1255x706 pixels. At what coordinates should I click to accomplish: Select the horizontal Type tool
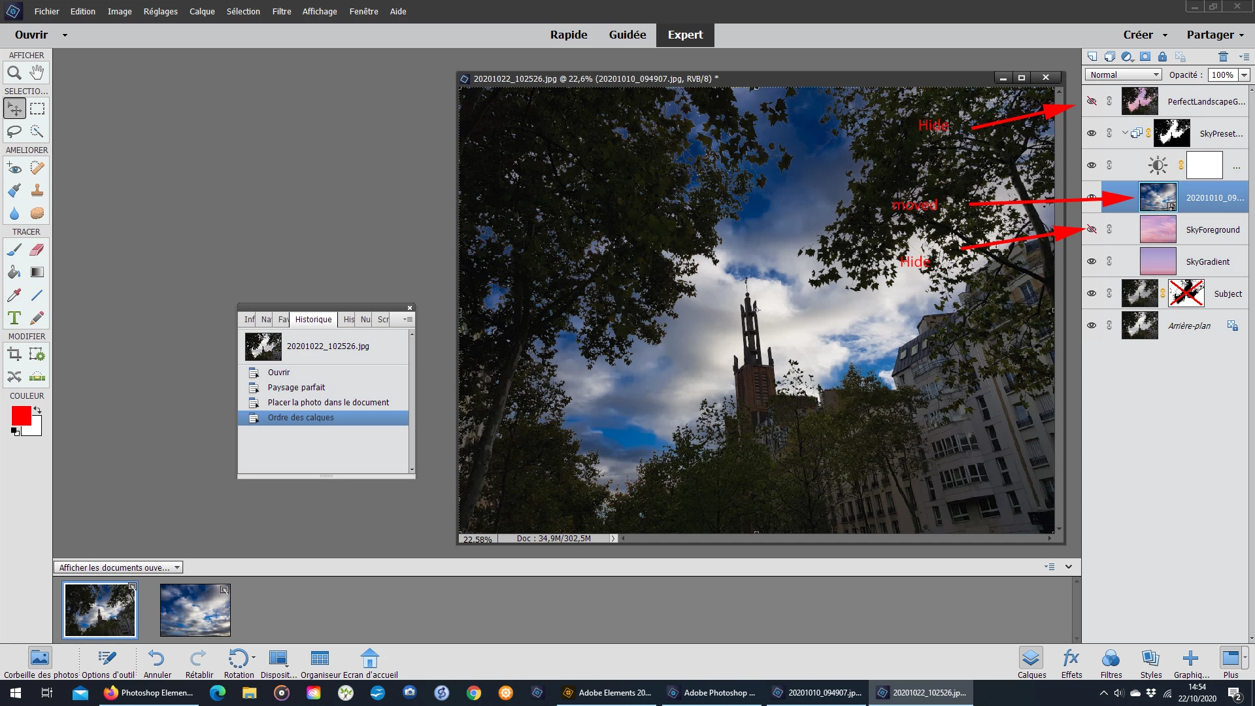pyautogui.click(x=14, y=318)
